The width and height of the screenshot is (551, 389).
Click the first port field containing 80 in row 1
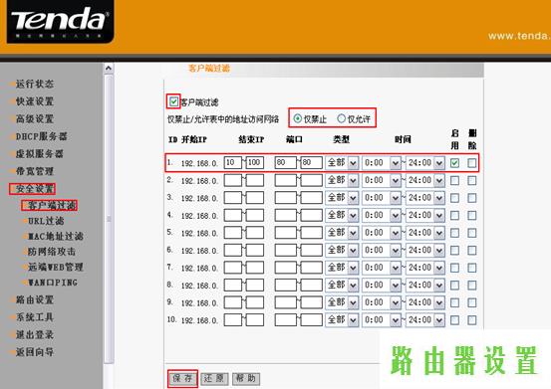(286, 163)
